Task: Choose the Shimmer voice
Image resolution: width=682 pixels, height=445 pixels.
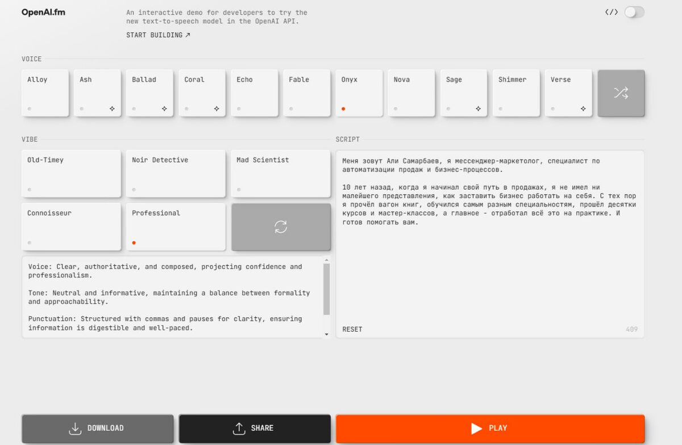Action: 515,93
